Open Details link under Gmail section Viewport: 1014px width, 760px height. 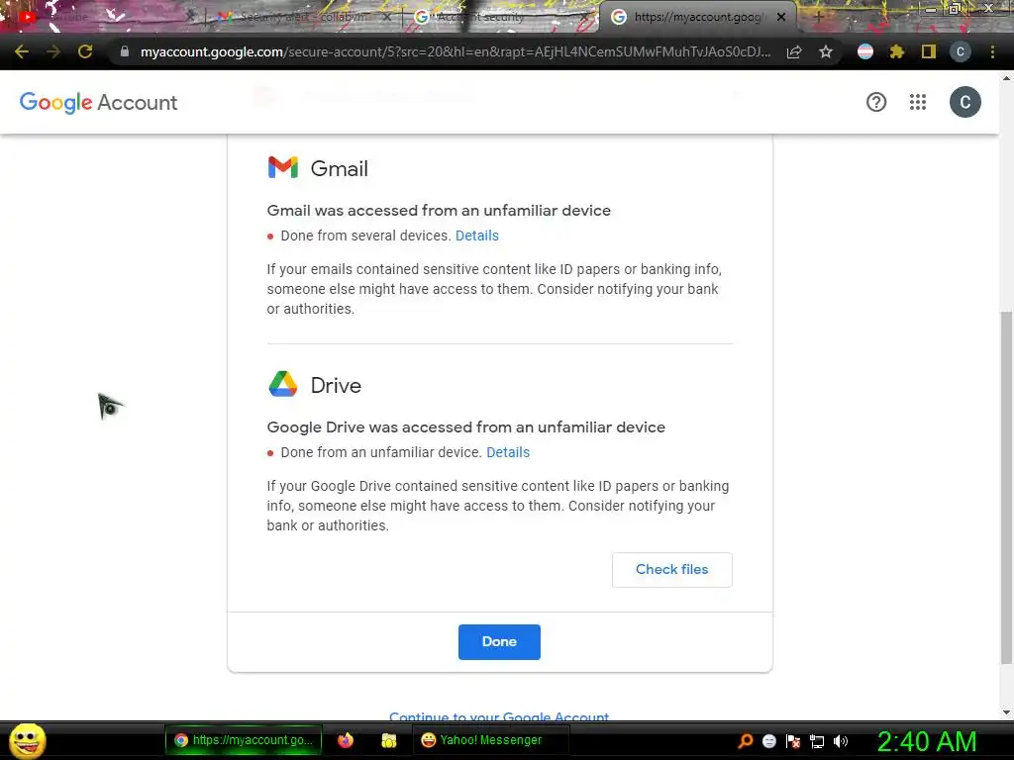point(477,236)
